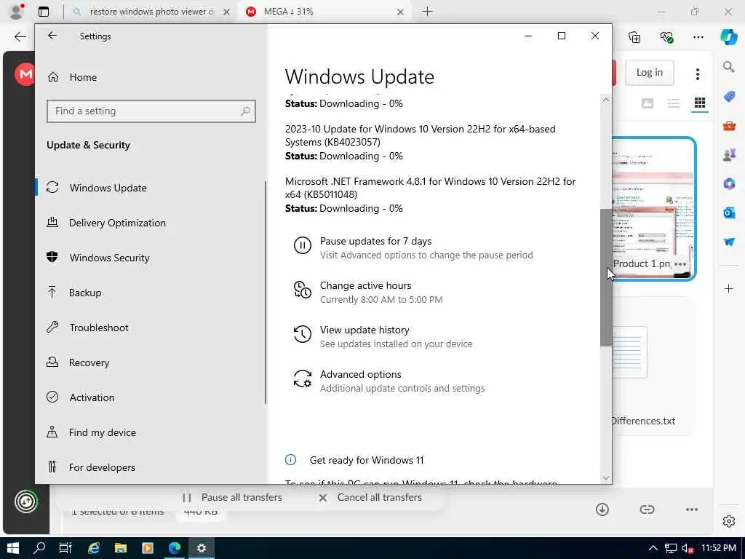Close the MEGA tab
Image resolution: width=745 pixels, height=559 pixels.
tap(401, 12)
